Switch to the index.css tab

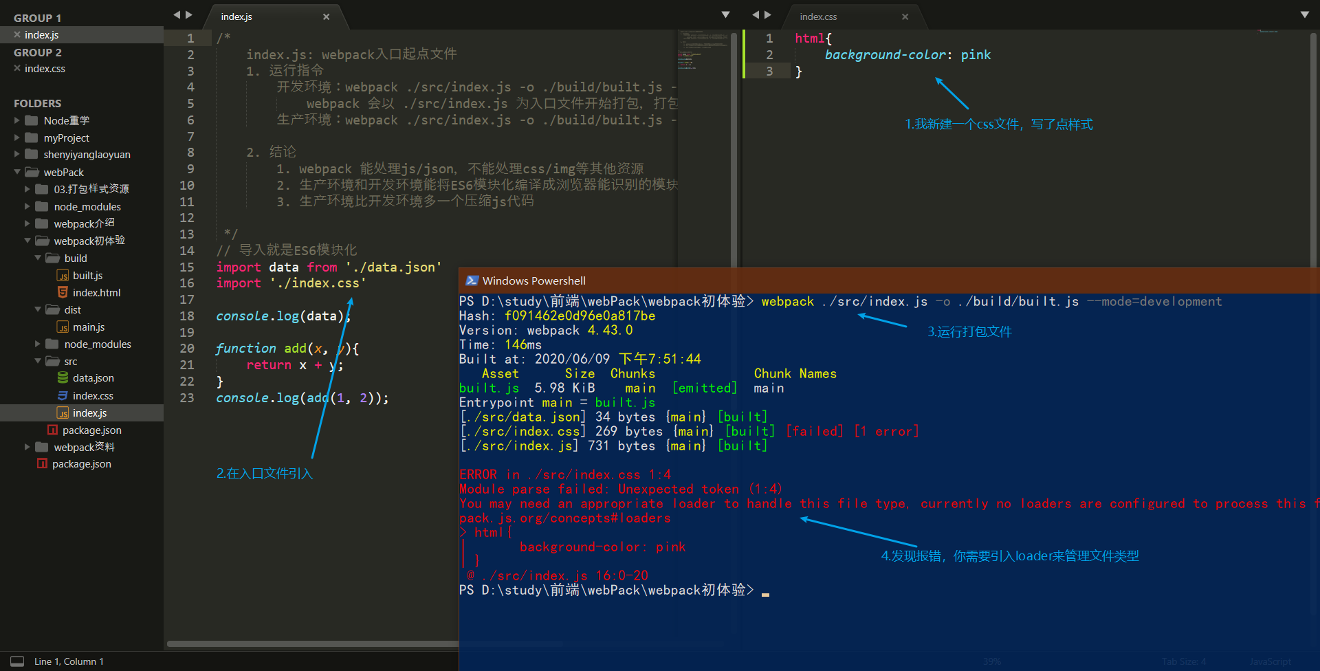point(818,16)
